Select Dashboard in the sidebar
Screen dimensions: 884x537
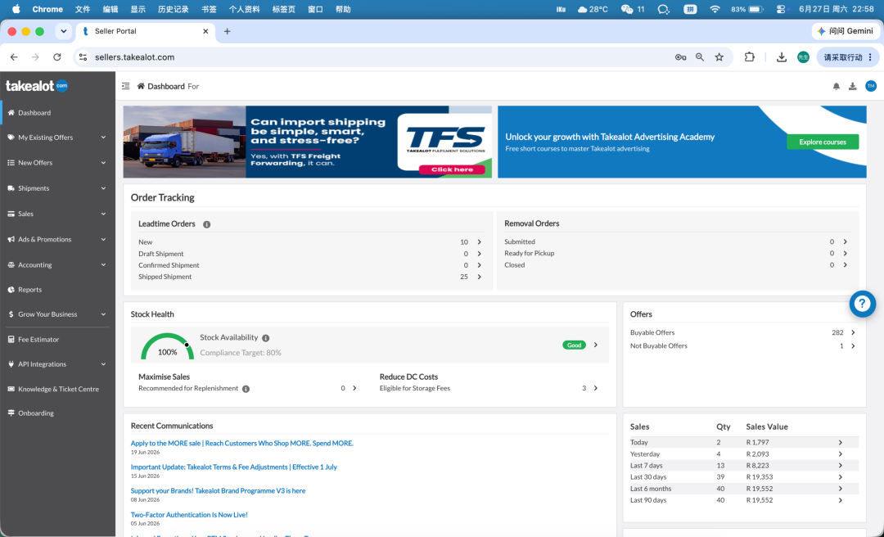57,113
